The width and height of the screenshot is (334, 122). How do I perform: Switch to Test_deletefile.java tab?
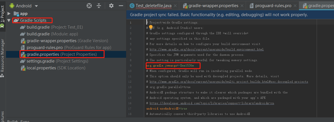153,6
